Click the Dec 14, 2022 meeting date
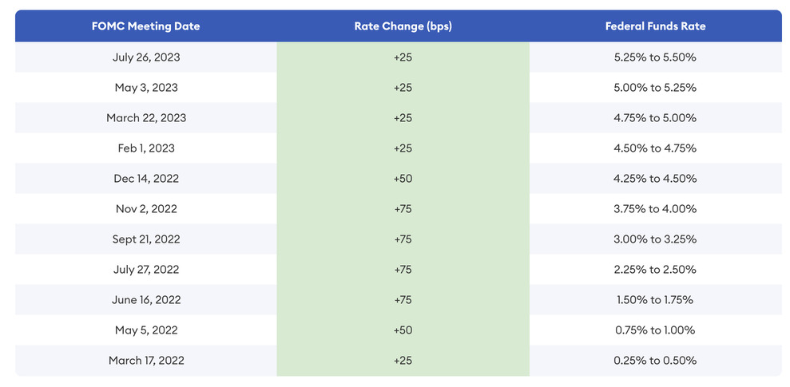Screen dimensions: 790x387 pyautogui.click(x=146, y=178)
